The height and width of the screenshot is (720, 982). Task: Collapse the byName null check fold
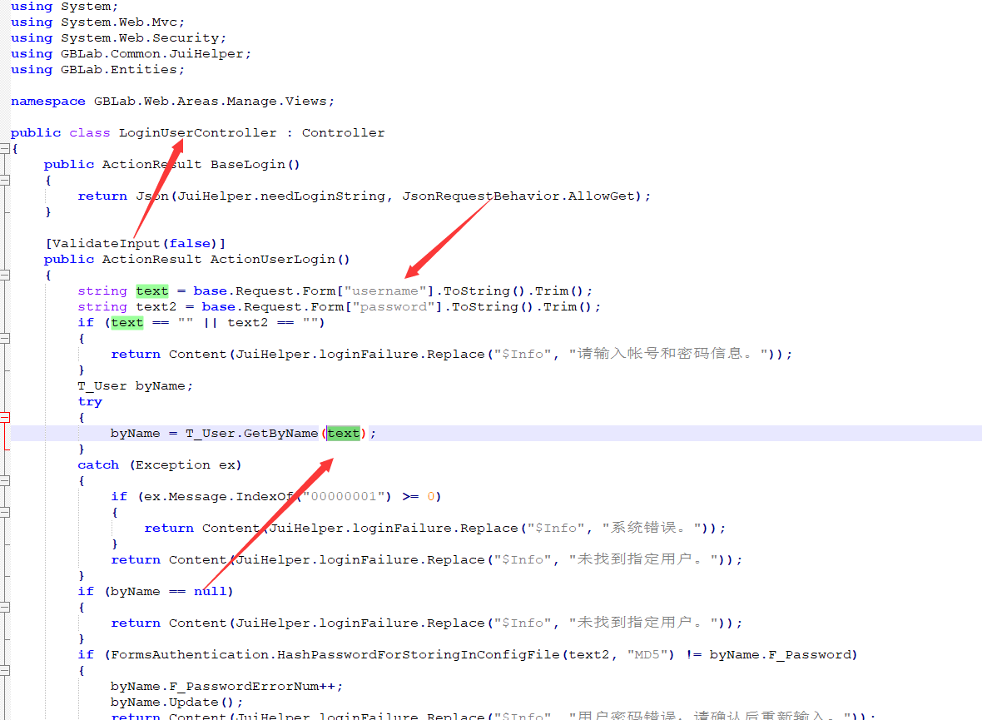(x=5, y=607)
